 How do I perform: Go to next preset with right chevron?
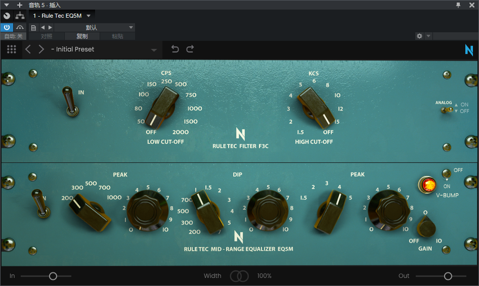click(41, 49)
